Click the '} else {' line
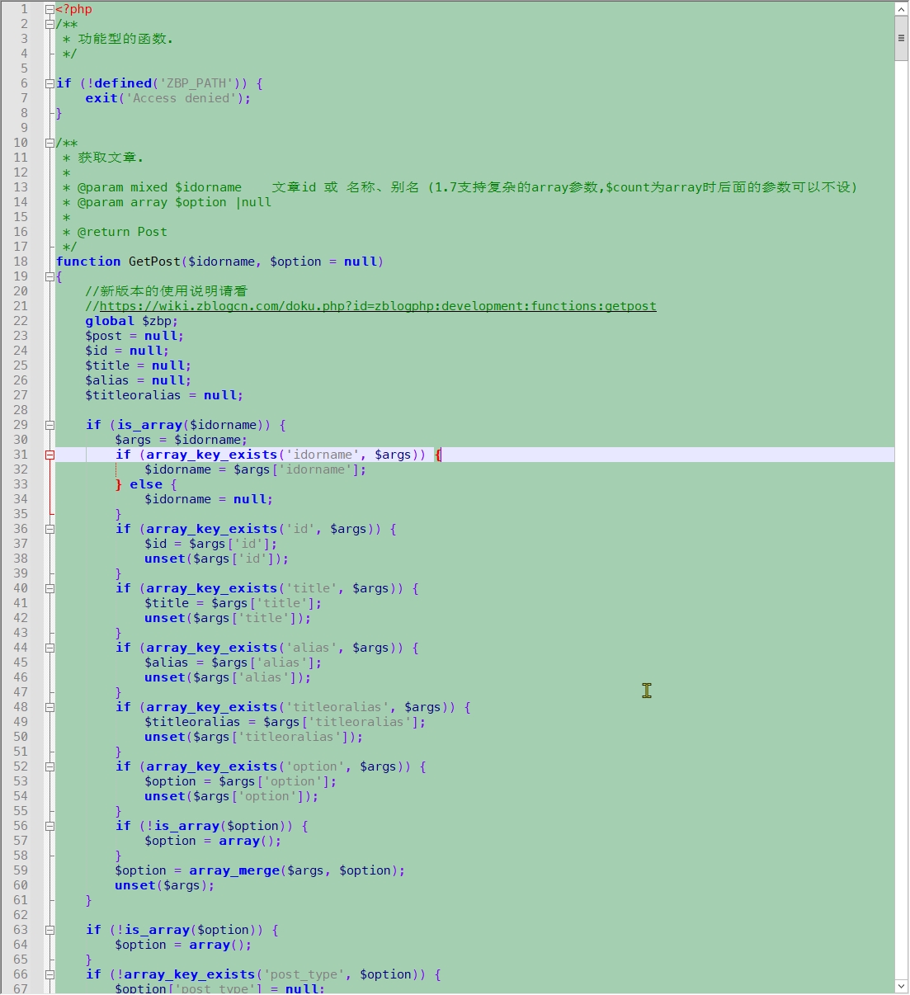 (x=146, y=484)
